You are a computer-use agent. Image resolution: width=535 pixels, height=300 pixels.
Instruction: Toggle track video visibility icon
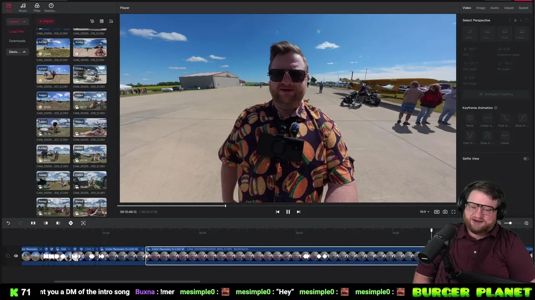8,256
